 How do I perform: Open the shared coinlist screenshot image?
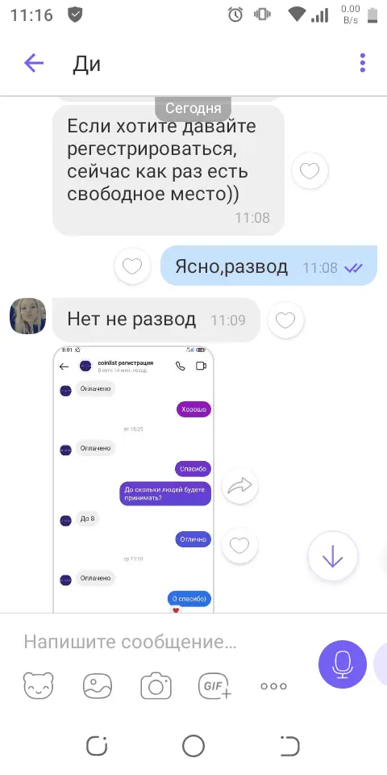click(x=134, y=480)
